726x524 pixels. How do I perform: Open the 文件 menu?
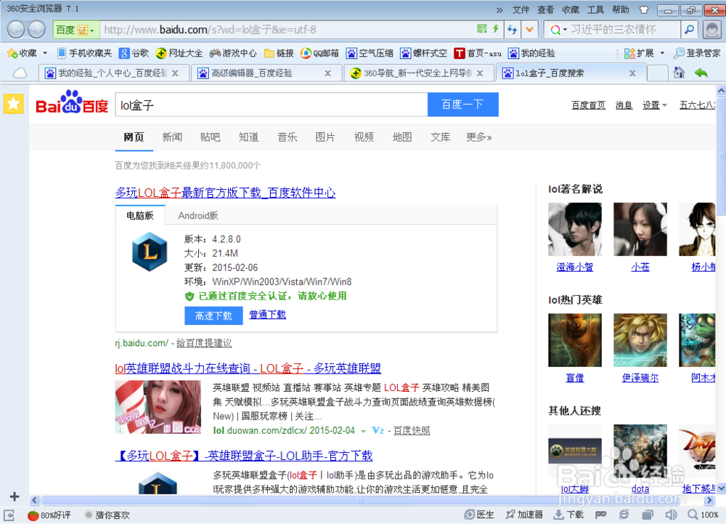521,9
